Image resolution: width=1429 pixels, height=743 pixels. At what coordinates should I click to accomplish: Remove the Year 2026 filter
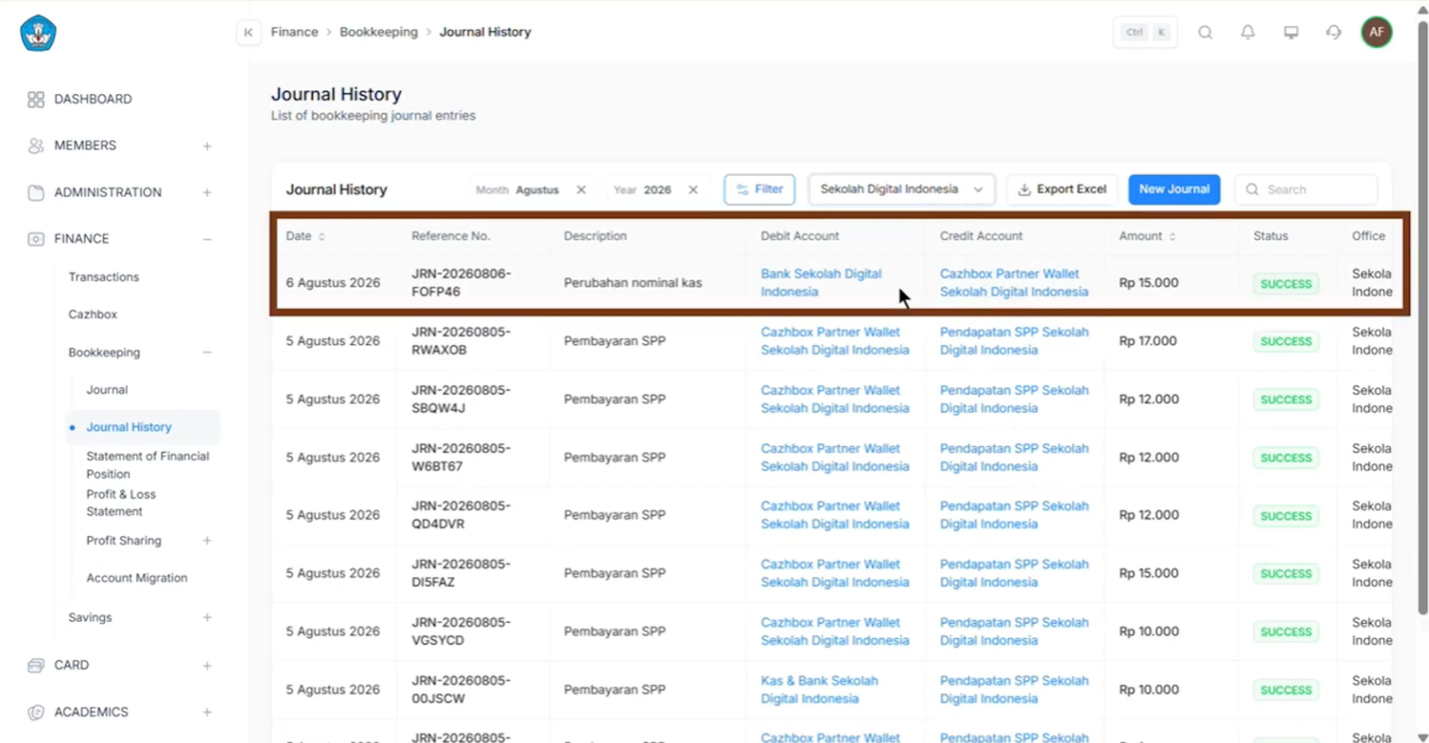[x=693, y=190]
